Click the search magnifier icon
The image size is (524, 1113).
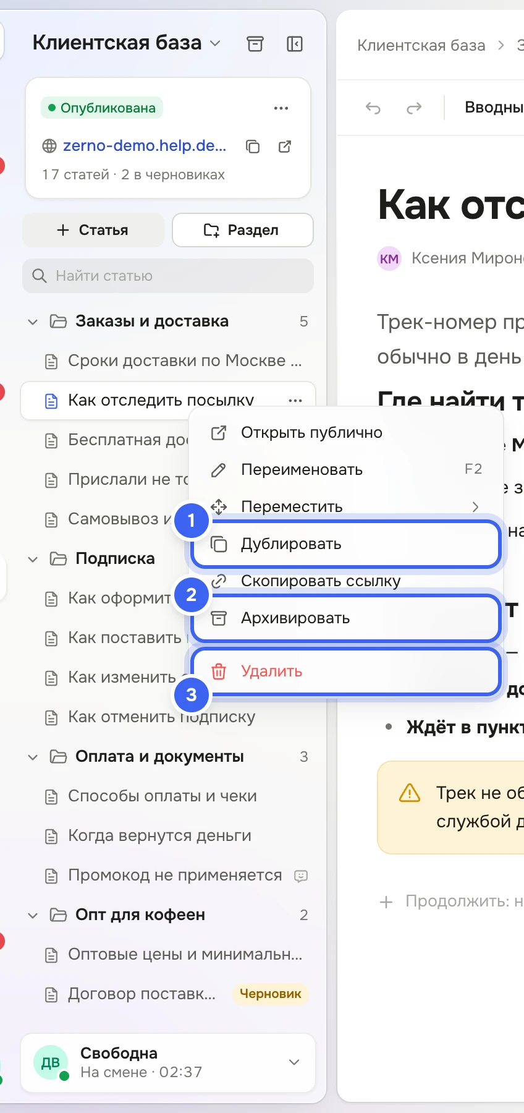(x=40, y=276)
